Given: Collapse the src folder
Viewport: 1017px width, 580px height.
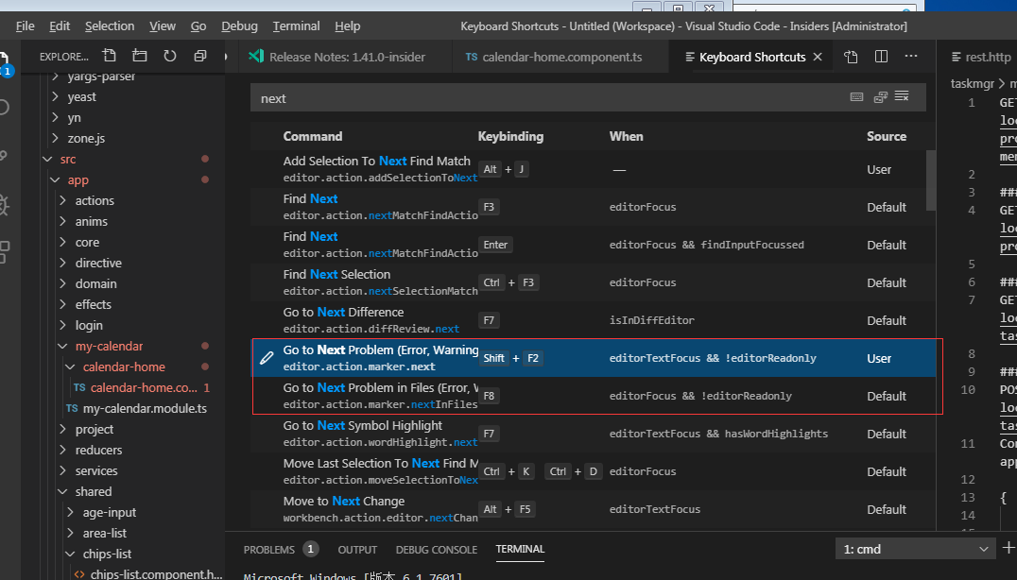Looking at the screenshot, I should coord(67,159).
